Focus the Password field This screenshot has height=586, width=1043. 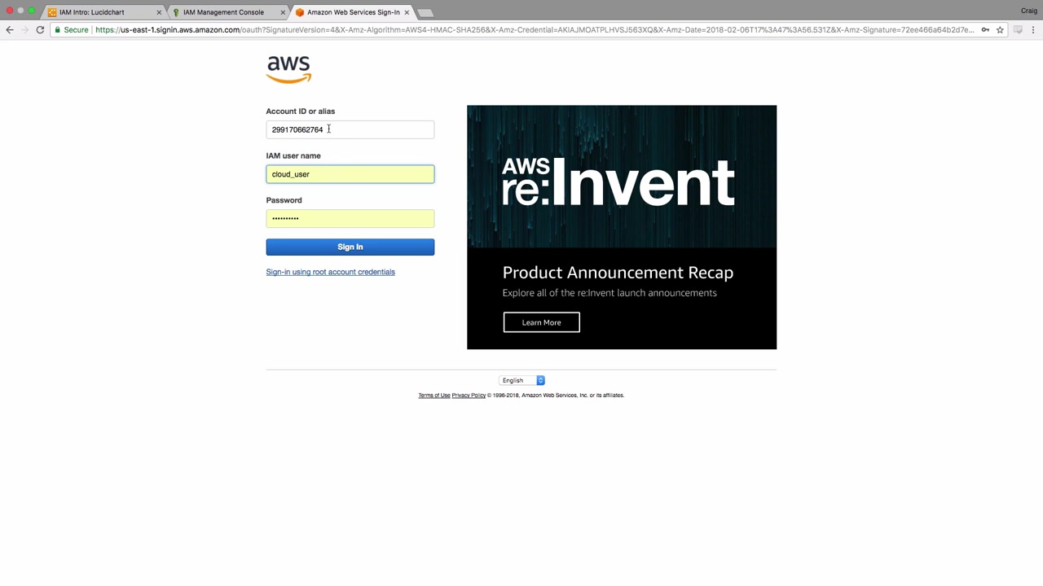click(x=350, y=218)
